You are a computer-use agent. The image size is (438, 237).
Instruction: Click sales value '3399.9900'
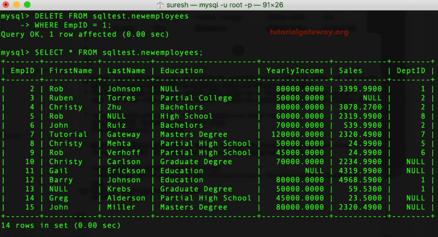[x=360, y=89]
